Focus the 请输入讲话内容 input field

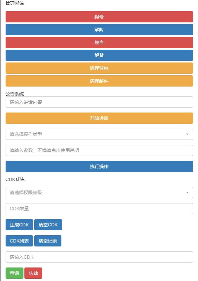[99, 102]
